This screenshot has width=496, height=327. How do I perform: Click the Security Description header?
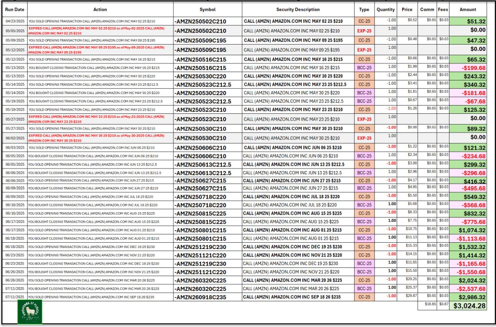coord(298,9)
